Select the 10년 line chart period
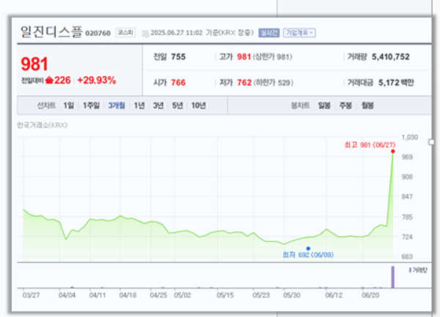The height and width of the screenshot is (317, 440). coord(199,105)
